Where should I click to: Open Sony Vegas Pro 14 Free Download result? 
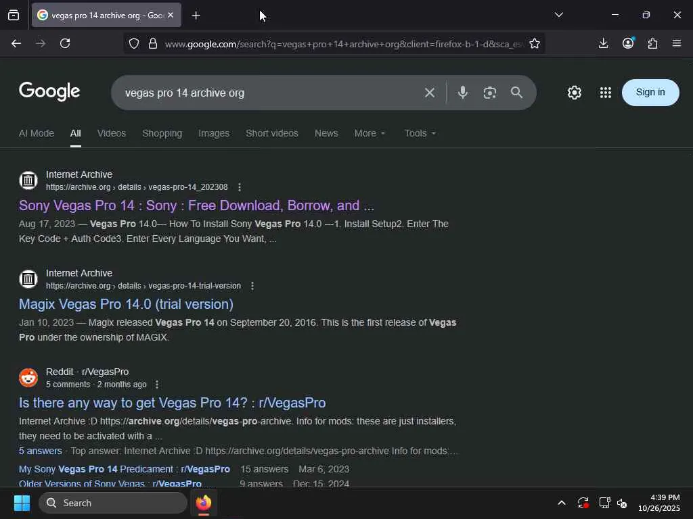196,205
